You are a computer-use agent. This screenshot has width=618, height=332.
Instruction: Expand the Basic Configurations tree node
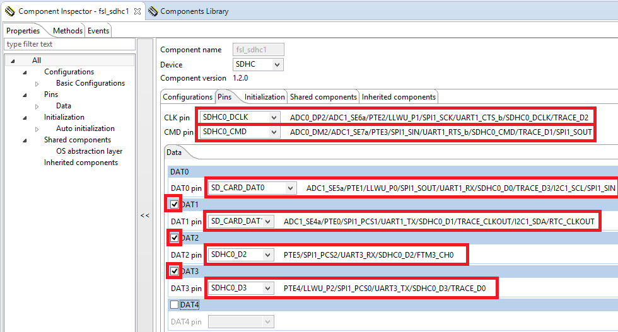(x=37, y=83)
